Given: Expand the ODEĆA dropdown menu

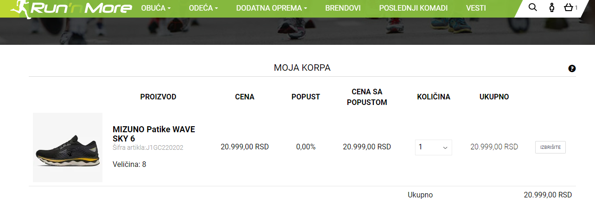Looking at the screenshot, I should (x=203, y=8).
